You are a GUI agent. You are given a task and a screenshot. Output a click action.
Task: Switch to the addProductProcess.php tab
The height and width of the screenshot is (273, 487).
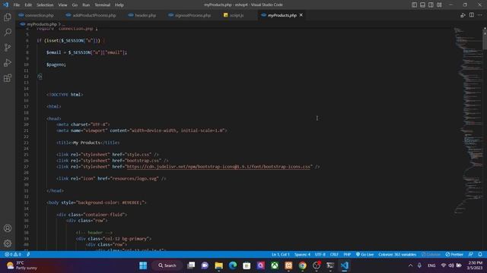tap(91, 15)
